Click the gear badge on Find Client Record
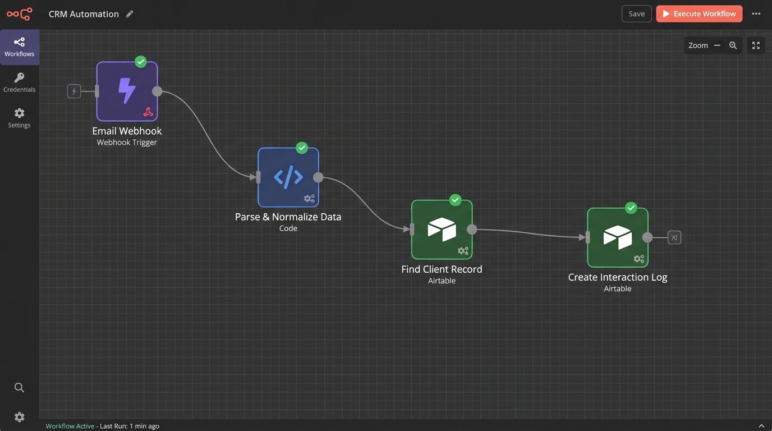This screenshot has width=772, height=431. tap(462, 250)
